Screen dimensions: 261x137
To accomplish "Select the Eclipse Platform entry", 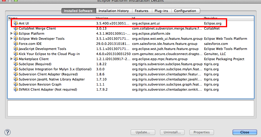I will (x=32, y=34).
